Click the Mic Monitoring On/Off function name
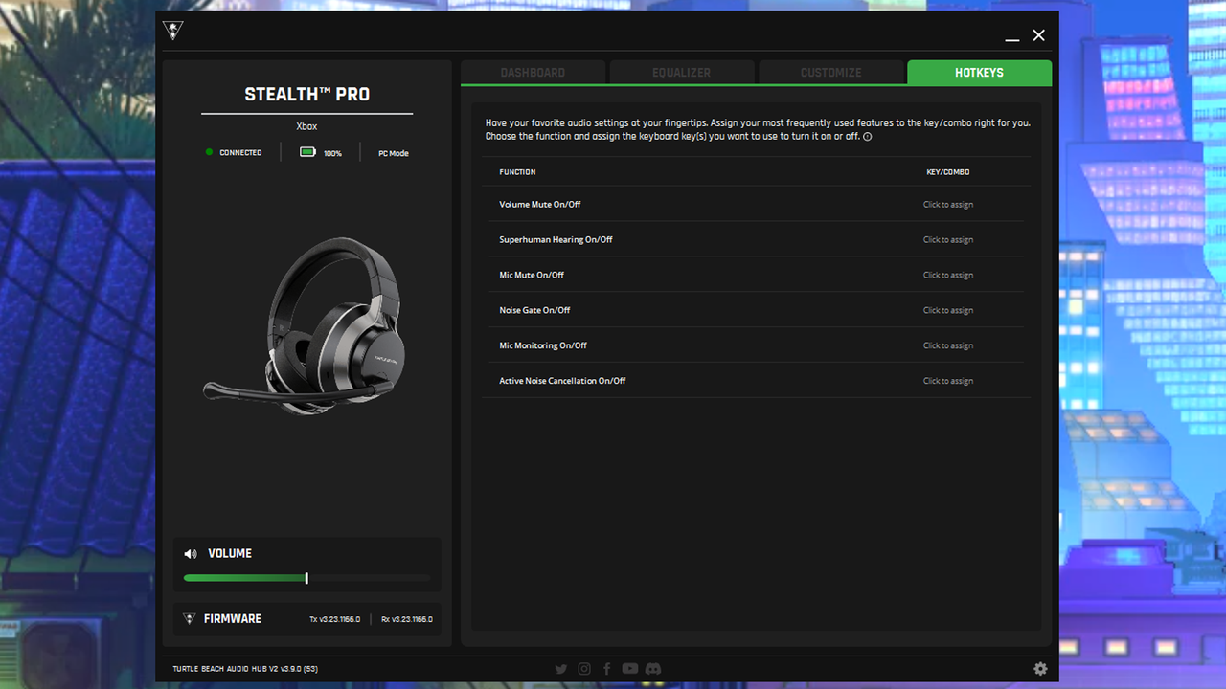 (543, 346)
